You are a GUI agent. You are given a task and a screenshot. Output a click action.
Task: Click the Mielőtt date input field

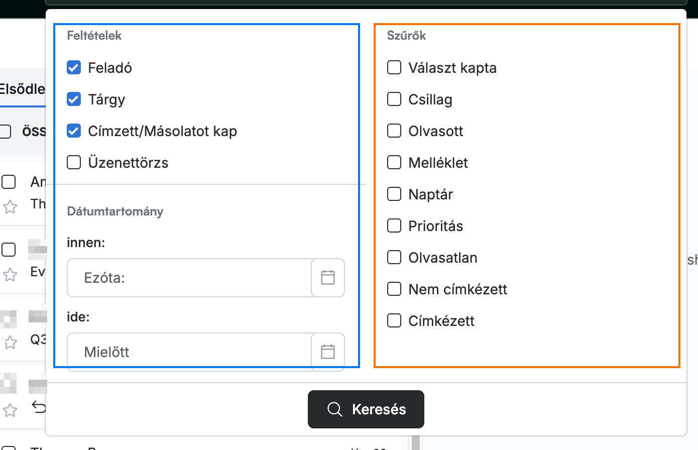point(189,352)
